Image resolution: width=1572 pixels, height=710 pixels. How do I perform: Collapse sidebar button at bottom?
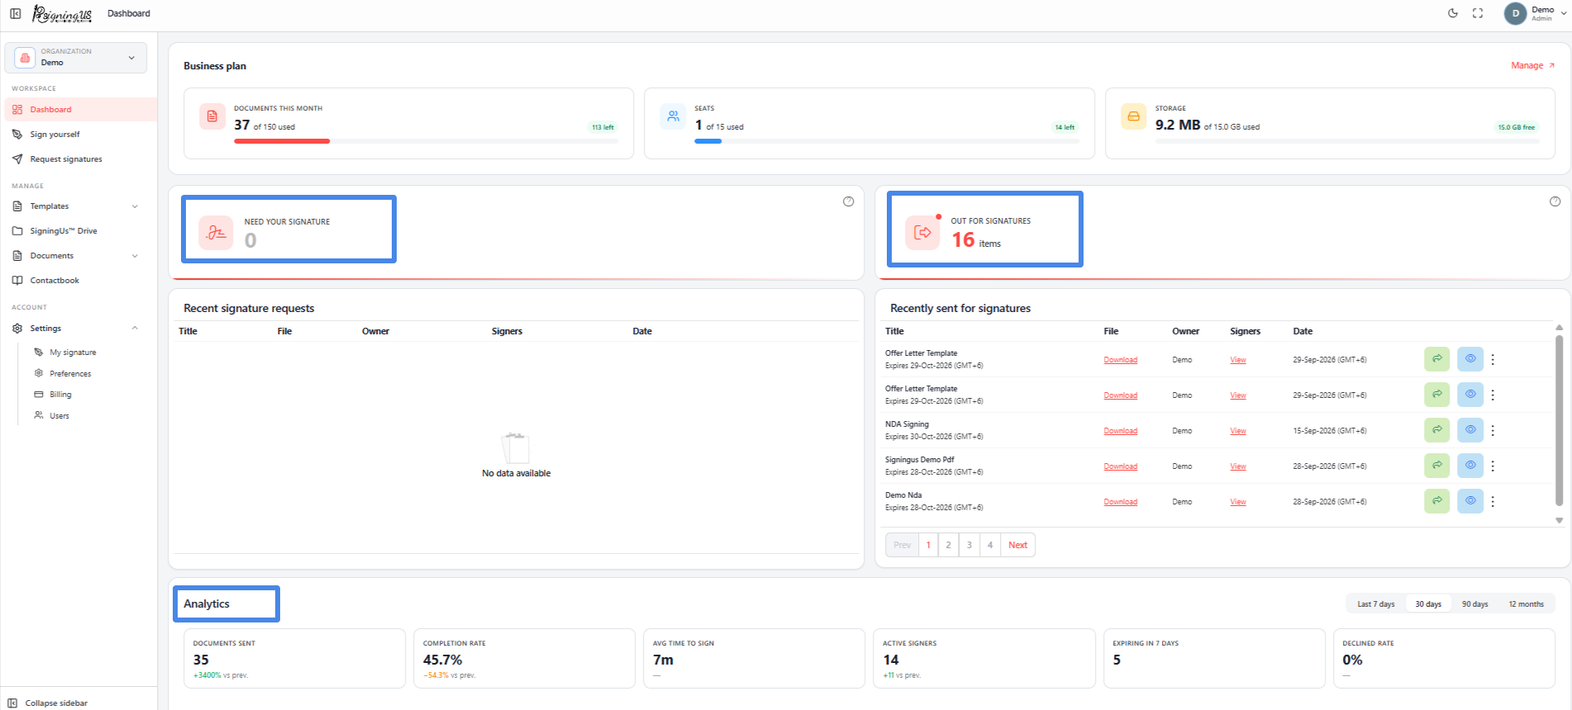click(x=49, y=703)
